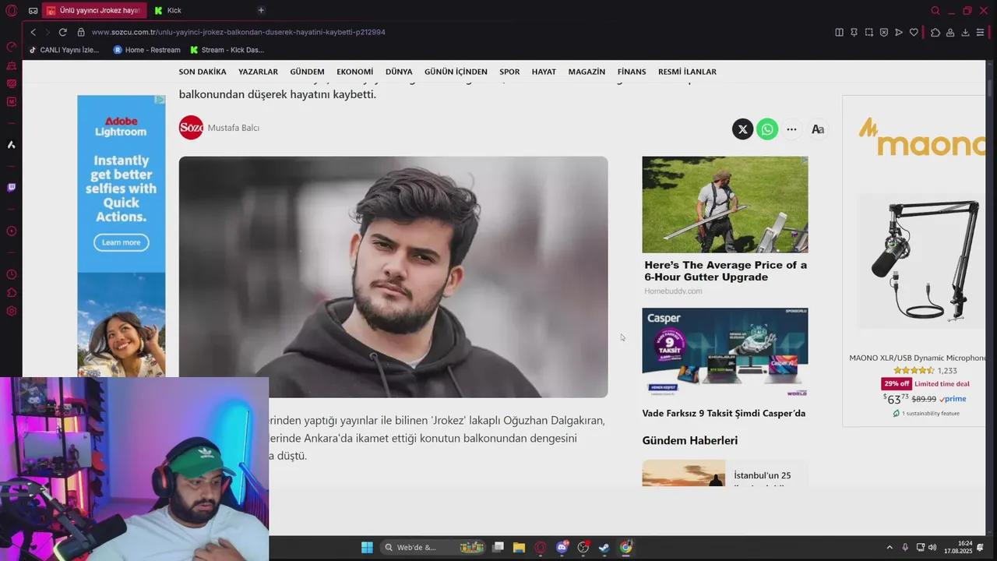Open the Easy Setup menu icon
This screenshot has height=561, width=997.
(980, 32)
